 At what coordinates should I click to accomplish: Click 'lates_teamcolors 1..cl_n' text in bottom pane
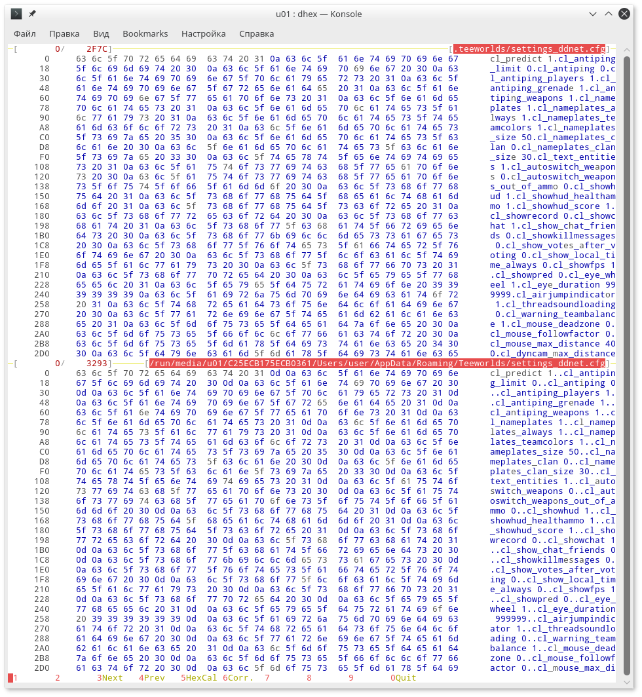(x=553, y=442)
